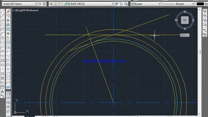Image resolution: width=208 pixels, height=117 pixels.
Task: Click the black lineweight preview swatch
Action: pyautogui.click(x=200, y=4)
